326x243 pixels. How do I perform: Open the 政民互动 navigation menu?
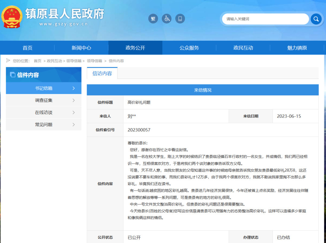[243, 47]
